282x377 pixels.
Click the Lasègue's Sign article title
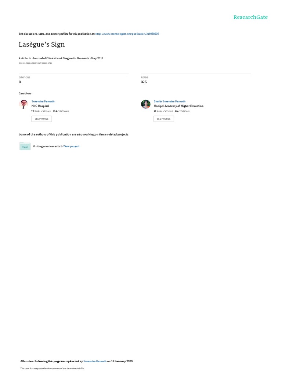42,45
